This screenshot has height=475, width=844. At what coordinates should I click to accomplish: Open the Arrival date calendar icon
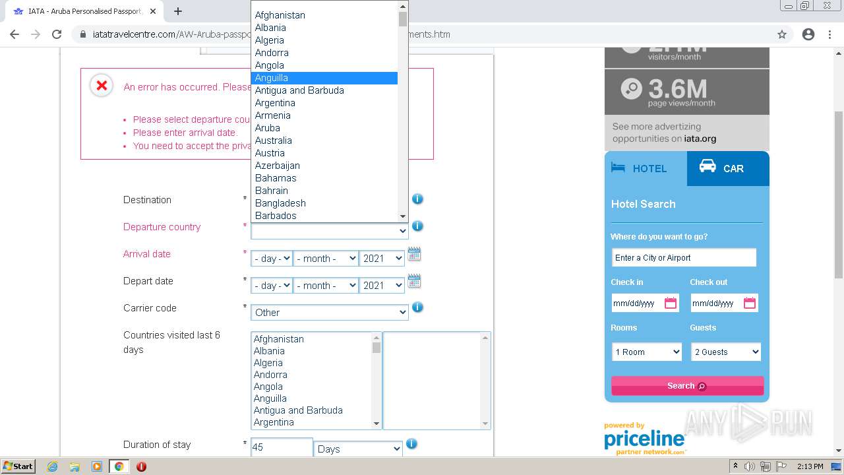[x=414, y=254]
